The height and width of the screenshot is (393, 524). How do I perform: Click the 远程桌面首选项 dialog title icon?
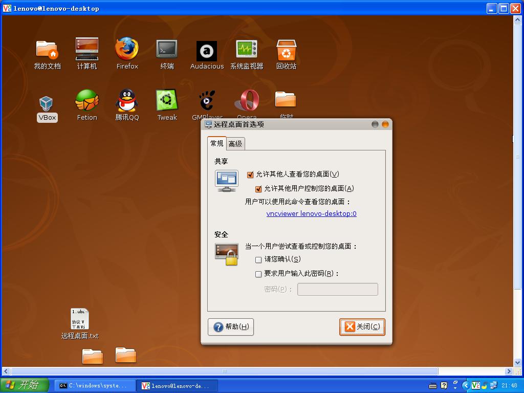click(x=209, y=124)
